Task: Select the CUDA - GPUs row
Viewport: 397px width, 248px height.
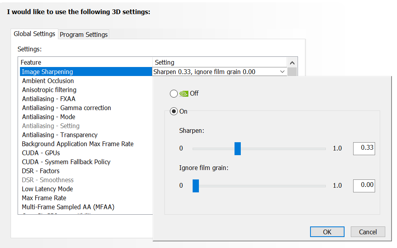Action: pos(86,153)
